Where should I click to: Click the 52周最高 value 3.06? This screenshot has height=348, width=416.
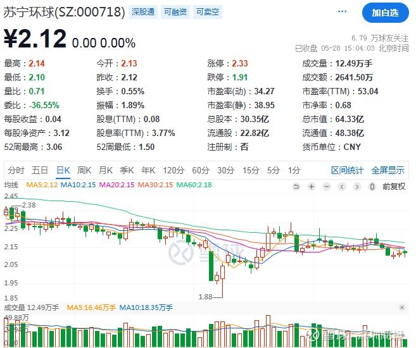[x=54, y=147]
